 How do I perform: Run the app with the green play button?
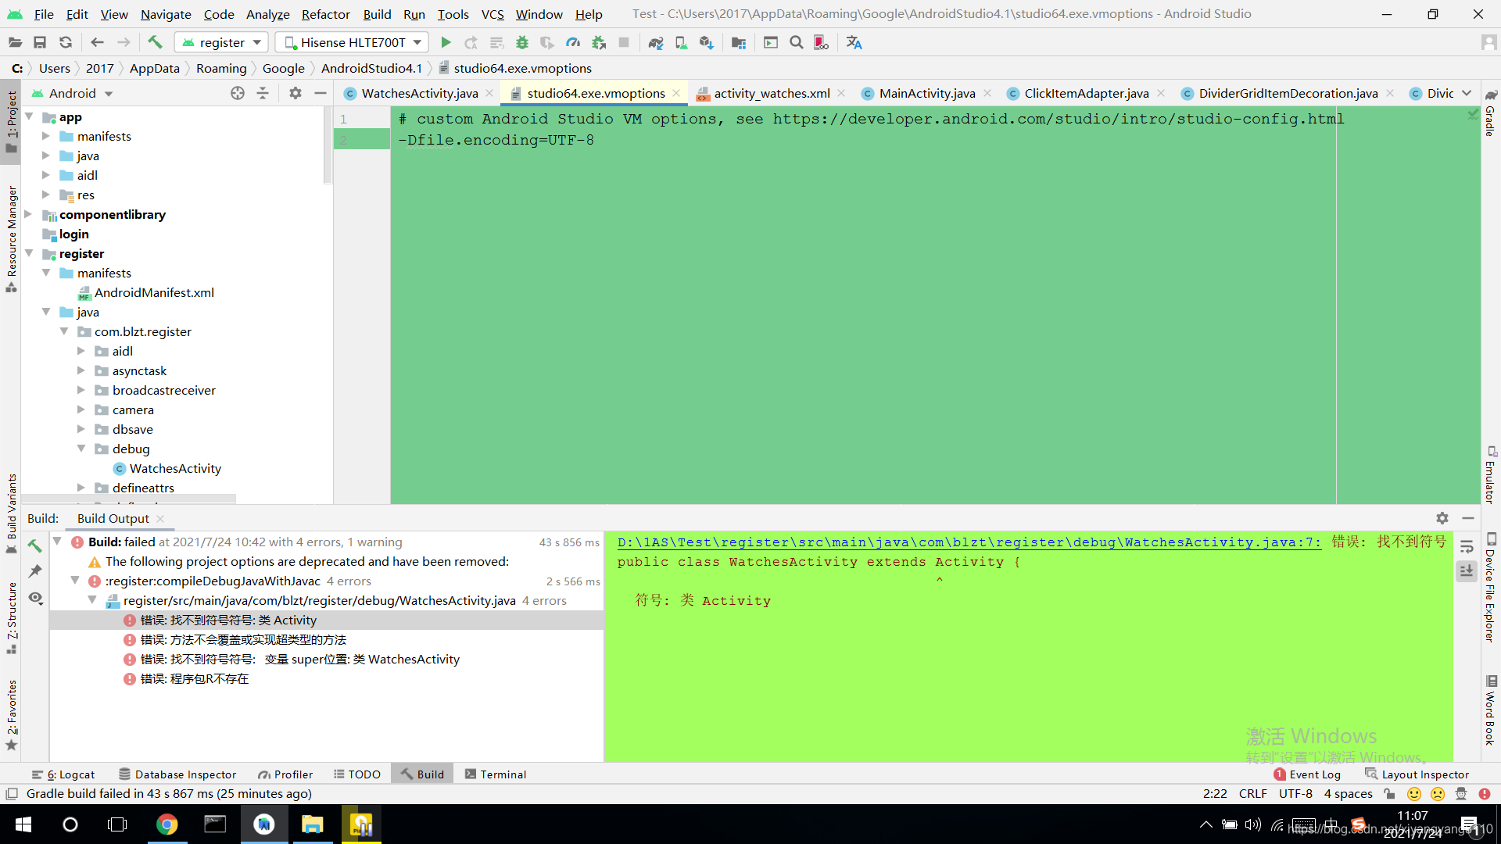click(x=446, y=43)
